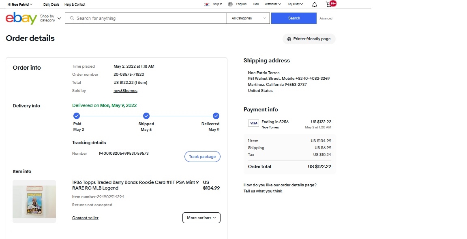Open the Barry Bonds Rookie Card listing title
Screen dimensions: 467x239
(x=135, y=185)
